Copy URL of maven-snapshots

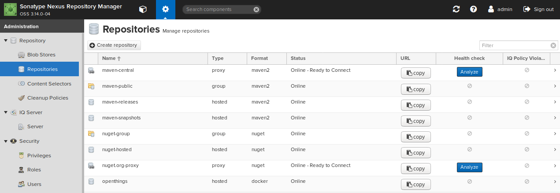point(416,121)
